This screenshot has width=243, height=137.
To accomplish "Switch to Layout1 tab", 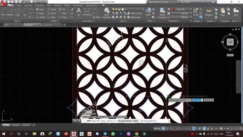I will point(16,125).
